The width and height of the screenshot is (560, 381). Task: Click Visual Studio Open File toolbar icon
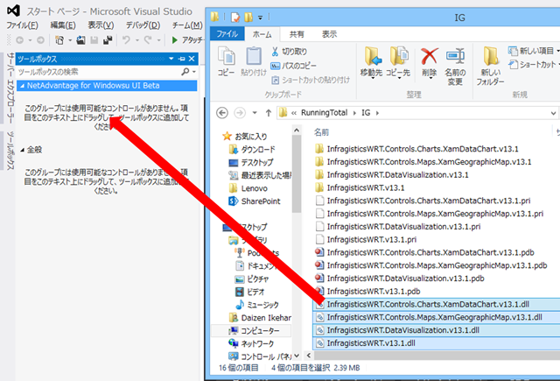pyautogui.click(x=81, y=40)
